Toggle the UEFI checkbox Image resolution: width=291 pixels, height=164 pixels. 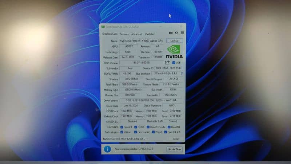point(174,63)
